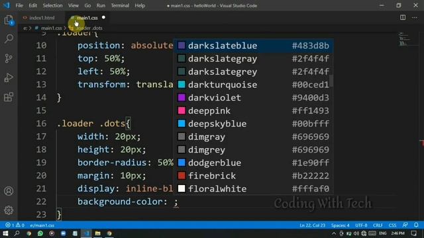
Task: Click the taskbar clock
Action: pos(397,233)
